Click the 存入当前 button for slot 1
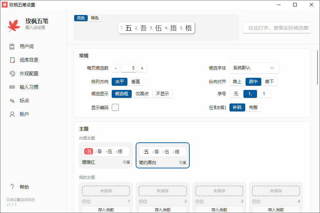The image size is (320, 213). [106, 209]
